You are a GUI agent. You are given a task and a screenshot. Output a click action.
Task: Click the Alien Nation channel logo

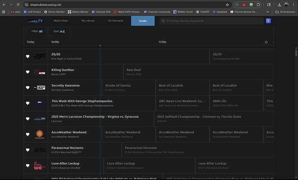coord(40,150)
